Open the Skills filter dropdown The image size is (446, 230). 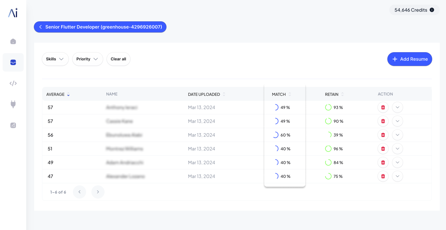[x=55, y=59]
